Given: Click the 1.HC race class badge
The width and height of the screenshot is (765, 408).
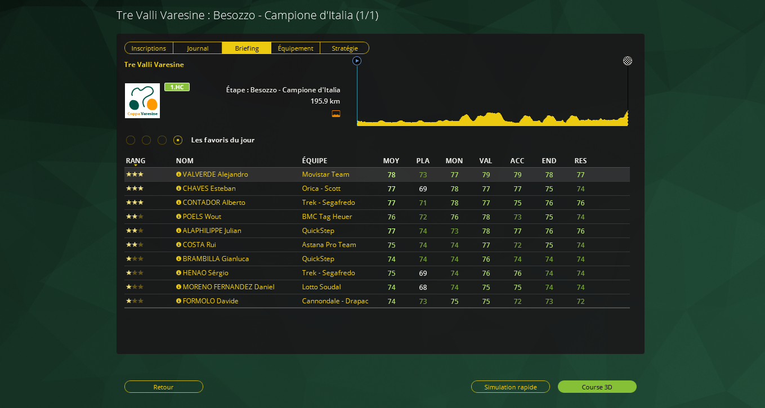Looking at the screenshot, I should click(x=177, y=87).
